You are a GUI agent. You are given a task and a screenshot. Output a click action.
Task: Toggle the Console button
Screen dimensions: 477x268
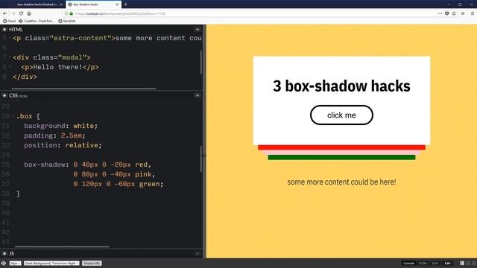tap(408, 263)
